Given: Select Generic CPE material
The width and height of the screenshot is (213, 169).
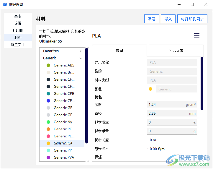Looking at the screenshot, I should [62, 94].
